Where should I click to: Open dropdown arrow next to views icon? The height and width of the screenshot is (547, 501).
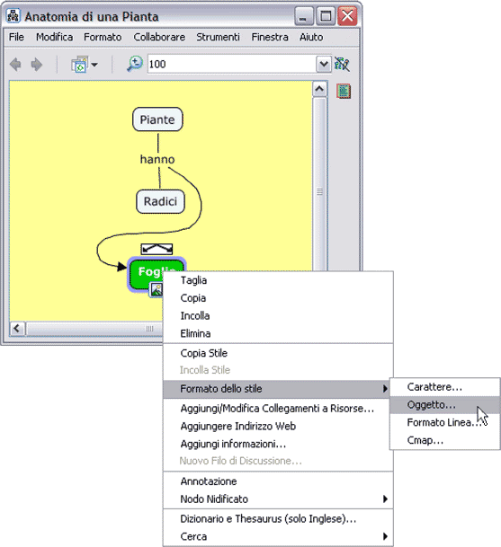(x=94, y=65)
